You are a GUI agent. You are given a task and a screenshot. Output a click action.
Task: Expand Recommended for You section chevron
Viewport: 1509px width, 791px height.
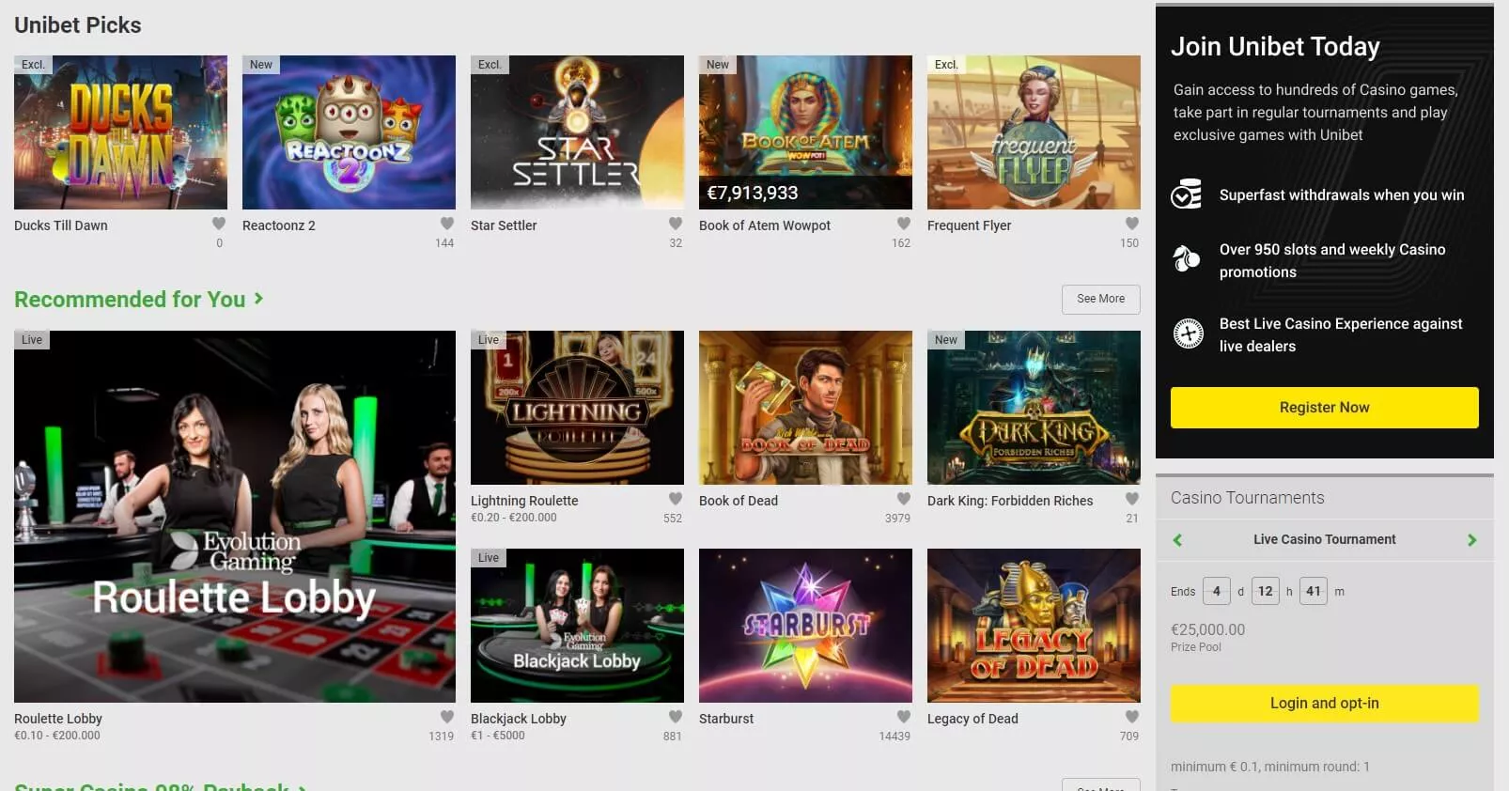[258, 299]
